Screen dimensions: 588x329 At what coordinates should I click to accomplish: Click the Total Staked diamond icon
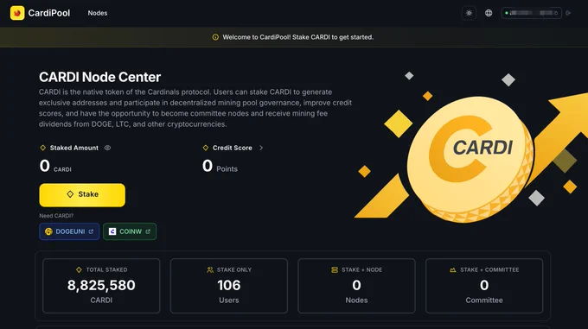click(79, 270)
